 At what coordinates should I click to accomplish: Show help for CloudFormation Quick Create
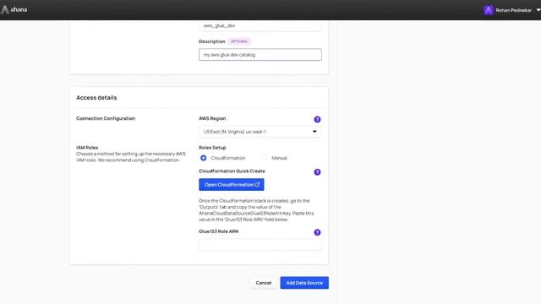click(x=317, y=172)
